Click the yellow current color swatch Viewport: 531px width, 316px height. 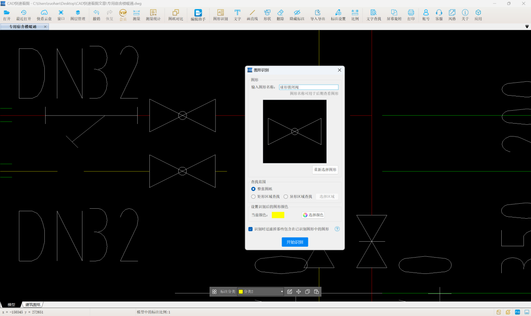pos(278,215)
